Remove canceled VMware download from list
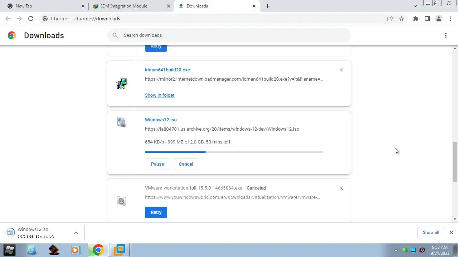The height and width of the screenshot is (257, 458). tap(341, 188)
